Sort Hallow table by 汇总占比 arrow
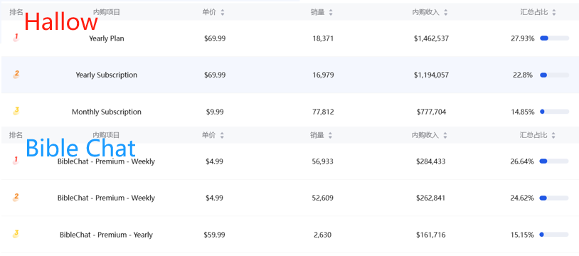Screen dimensions: 579x256 tap(554, 13)
